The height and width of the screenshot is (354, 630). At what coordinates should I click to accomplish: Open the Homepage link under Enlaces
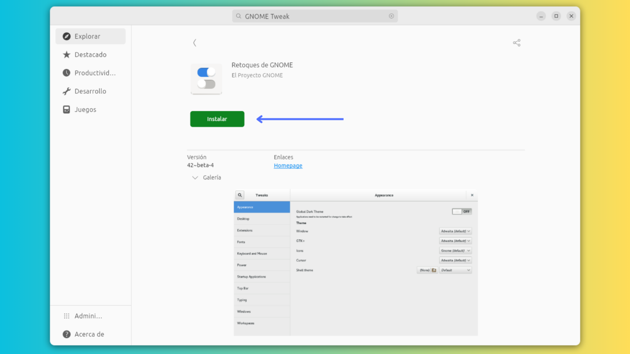[x=288, y=166]
